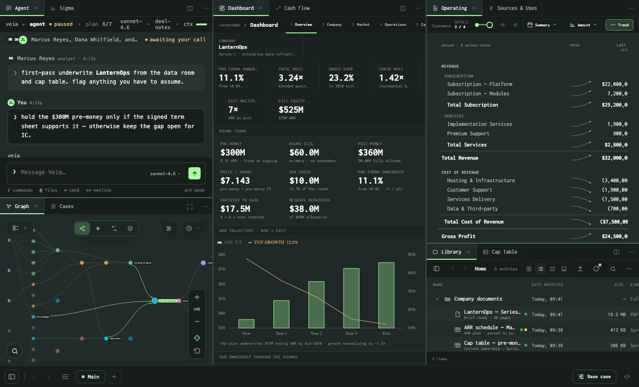Open the Amount display dropdown
Viewport: 639px width, 387px height.
[583, 25]
